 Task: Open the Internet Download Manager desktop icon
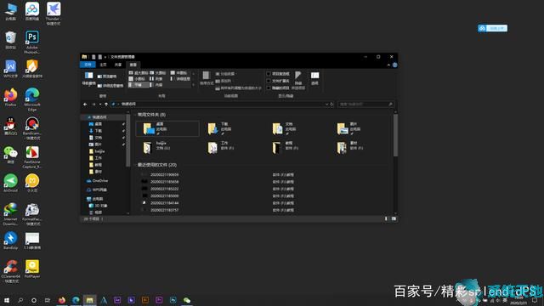point(10,214)
